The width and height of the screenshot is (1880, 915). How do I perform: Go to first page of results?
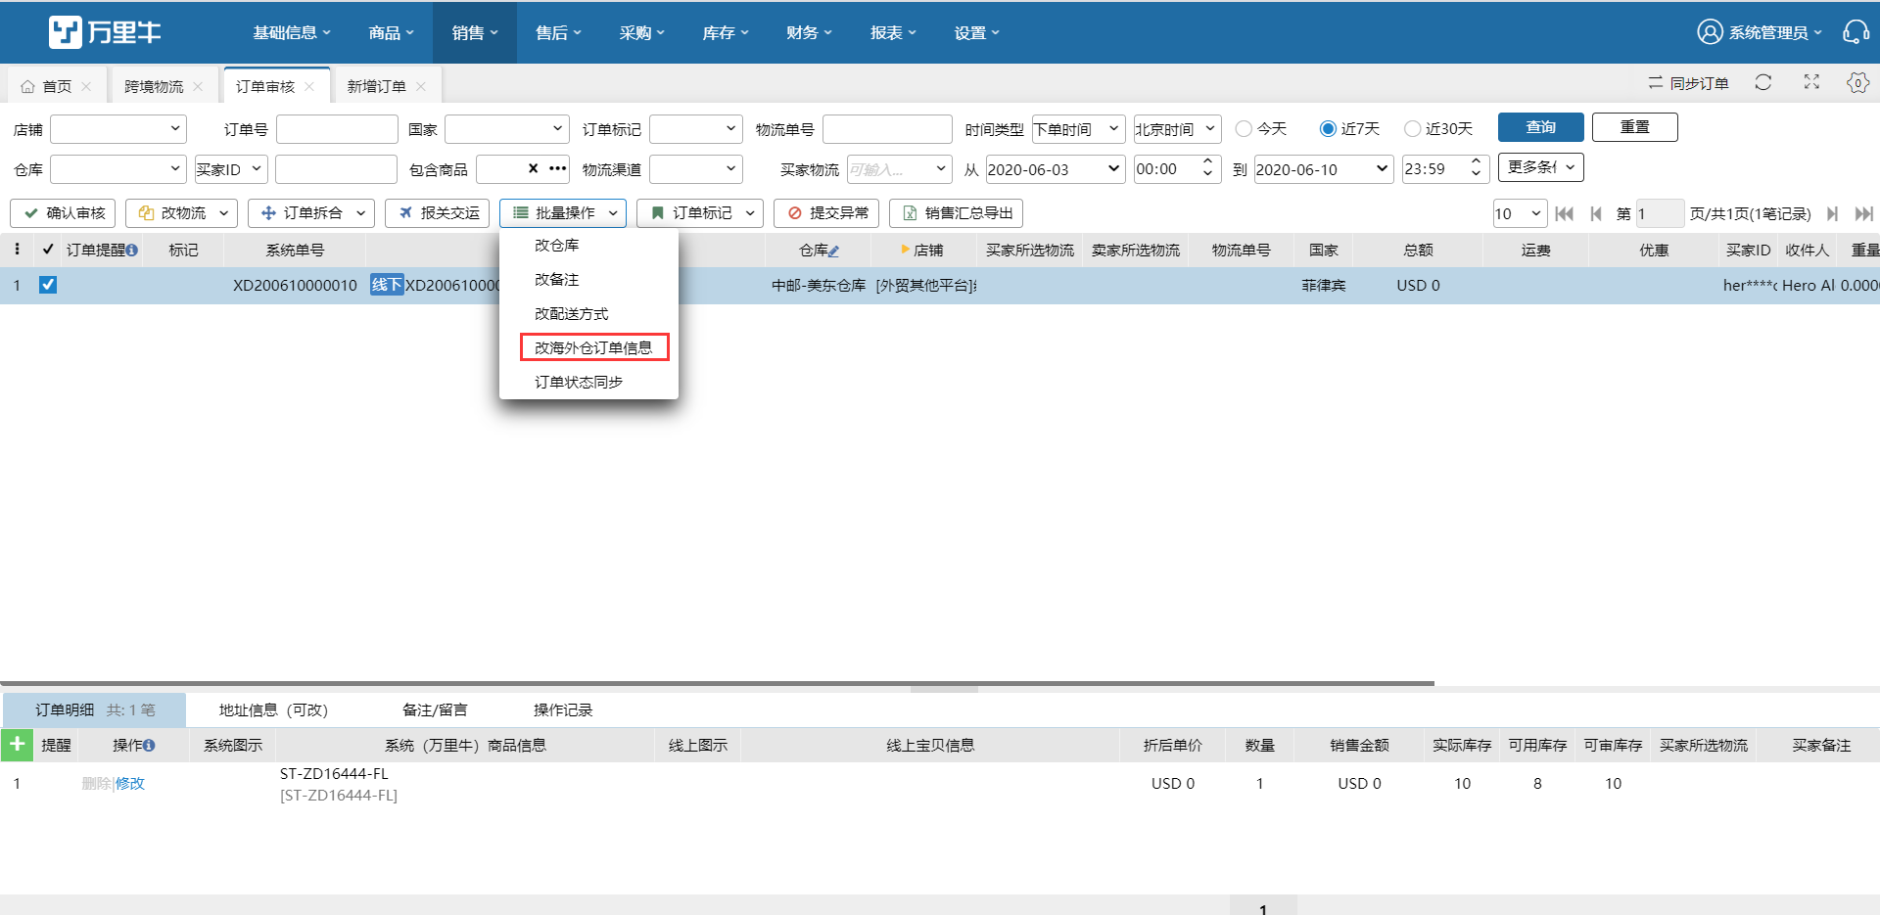pyautogui.click(x=1565, y=213)
